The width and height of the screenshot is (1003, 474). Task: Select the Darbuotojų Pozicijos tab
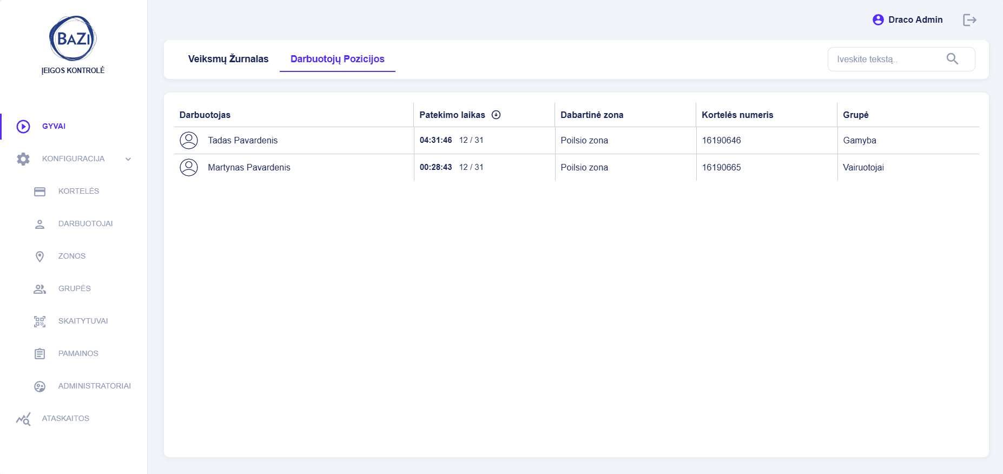click(338, 59)
